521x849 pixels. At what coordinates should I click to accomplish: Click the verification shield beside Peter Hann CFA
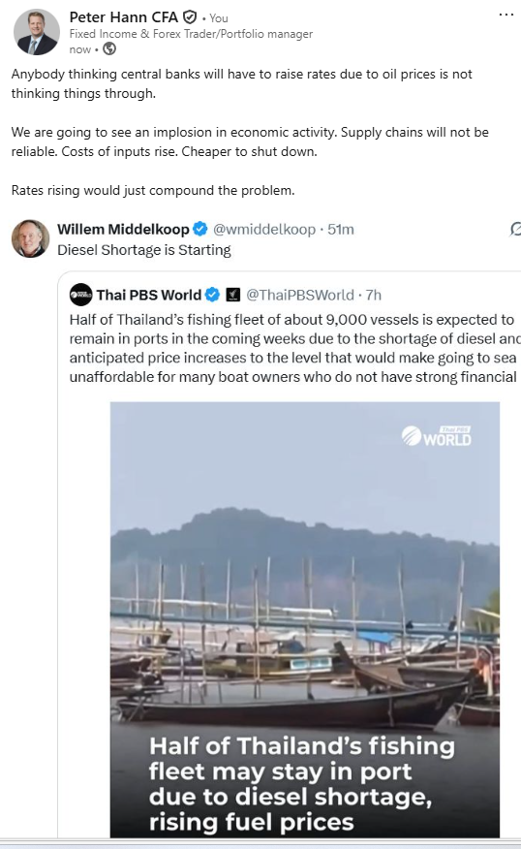(x=190, y=17)
